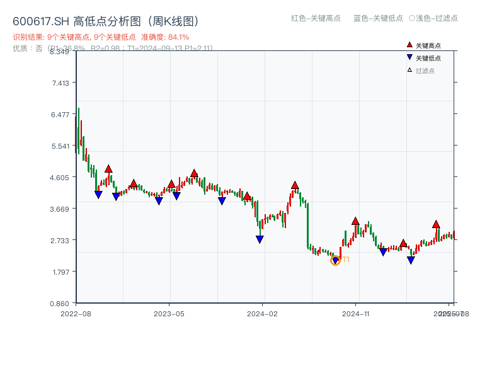Click the orange-circled T1 low marker

point(335,260)
